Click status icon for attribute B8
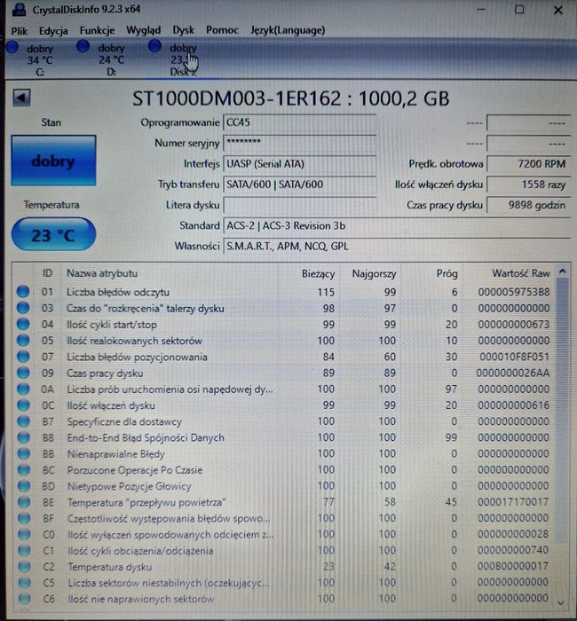 (24, 437)
